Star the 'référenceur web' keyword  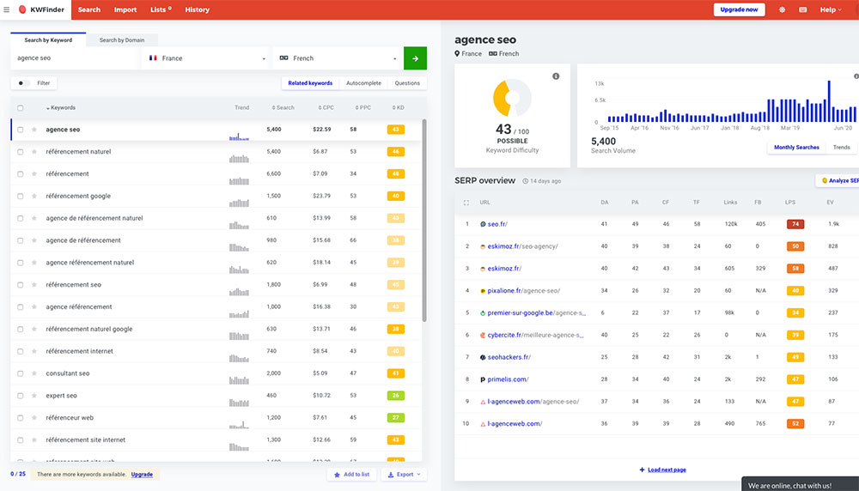[x=34, y=418]
